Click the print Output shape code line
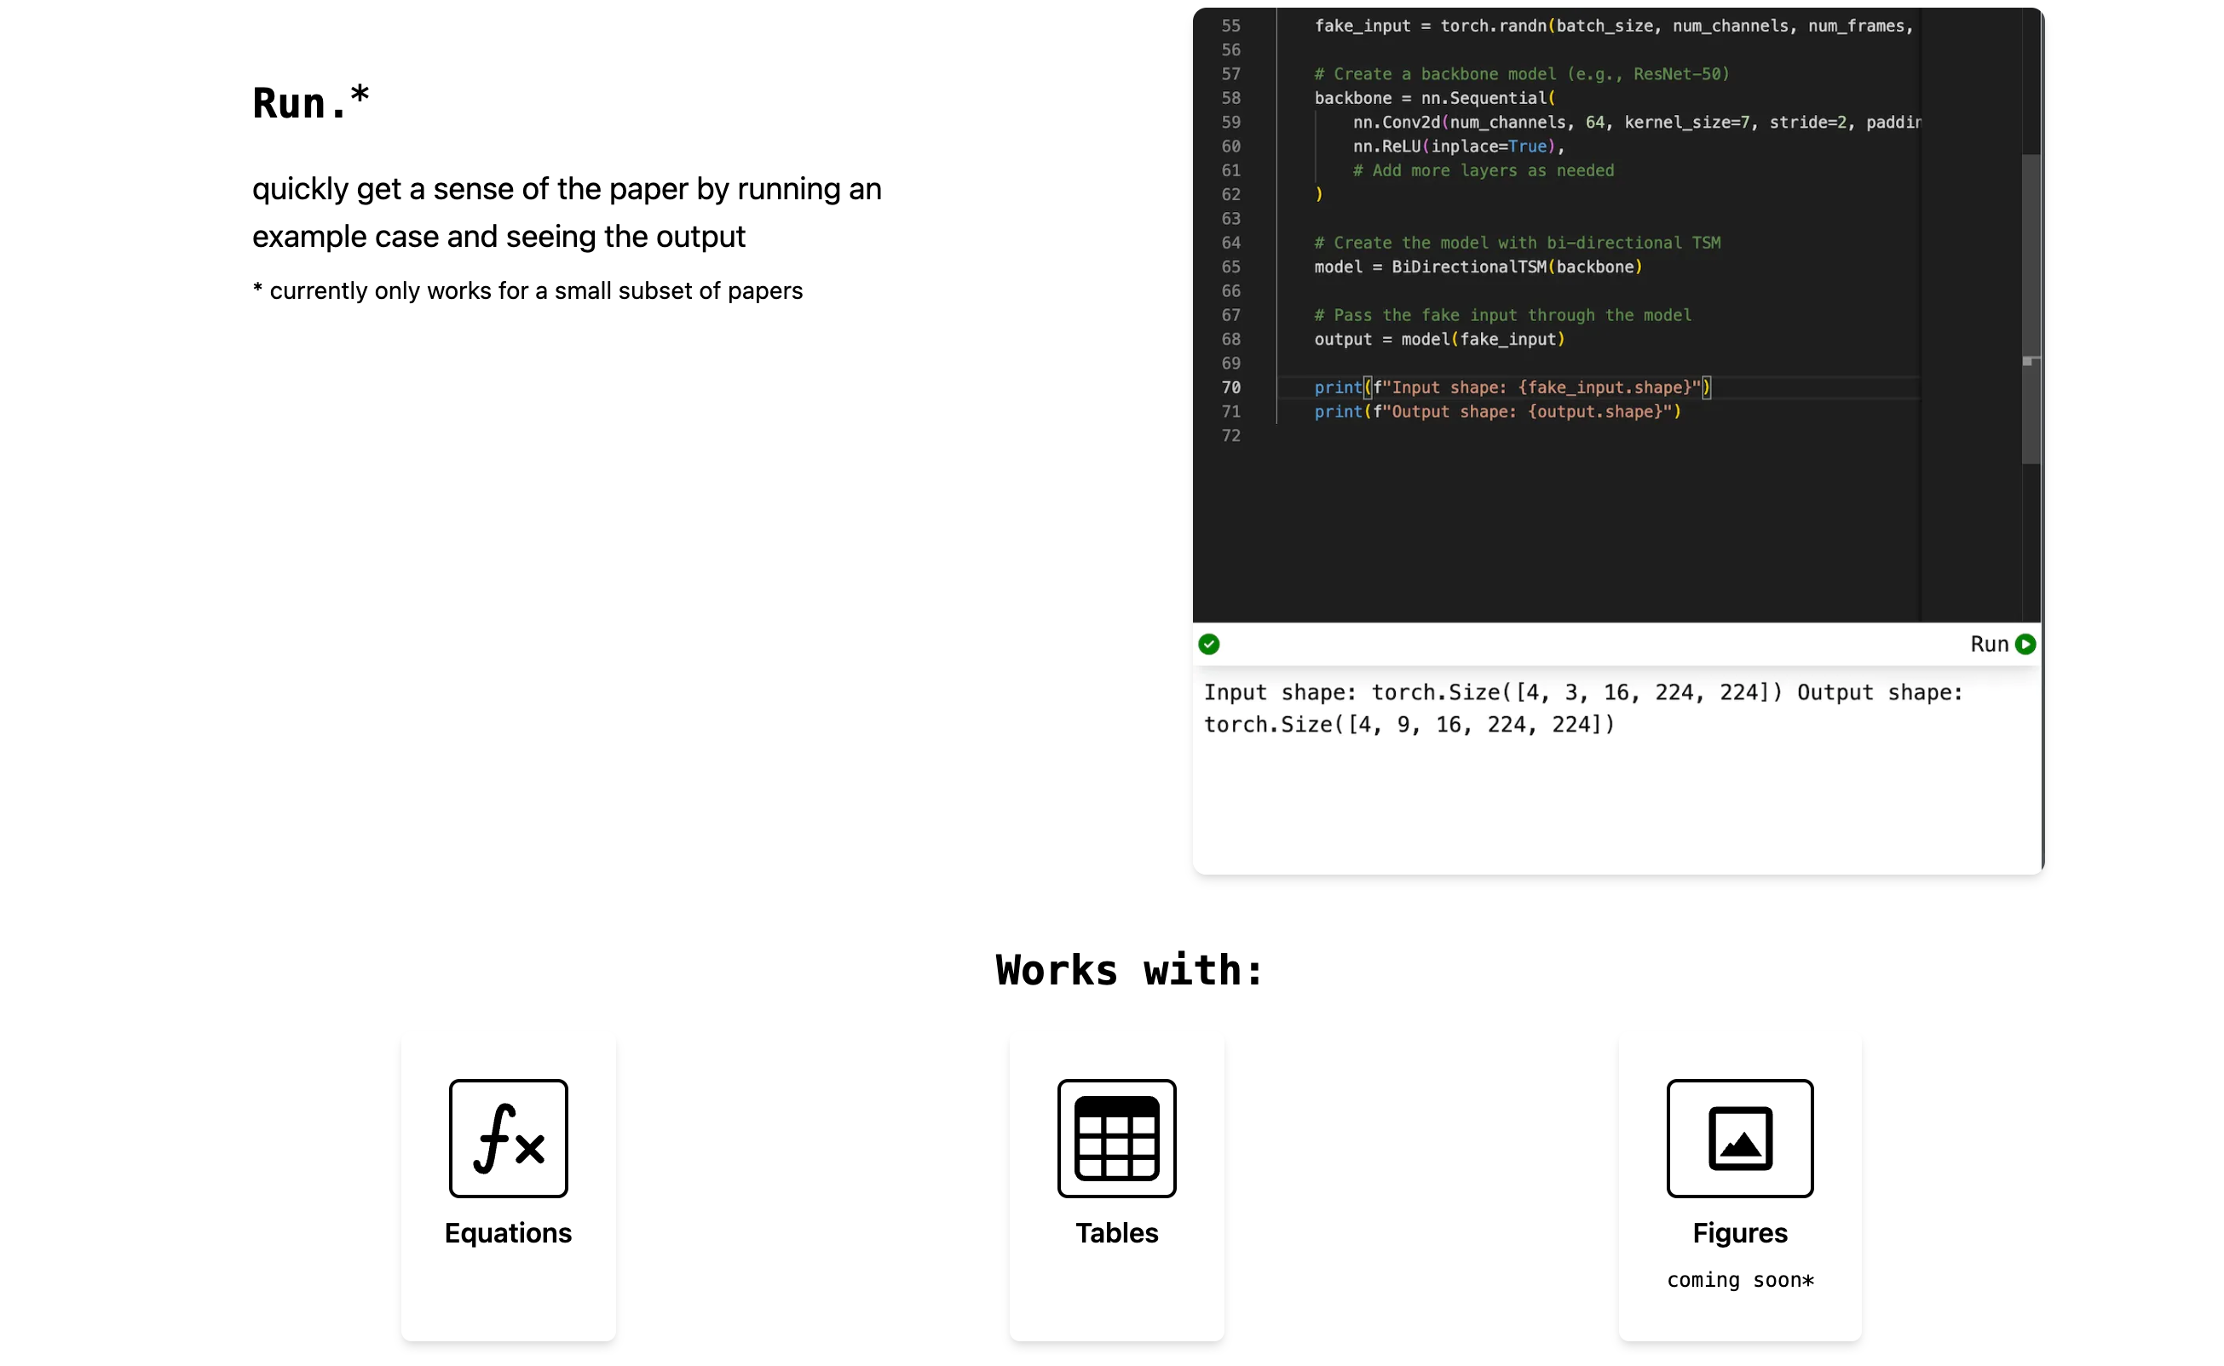Viewport: 2224px width, 1366px height. [1496, 412]
